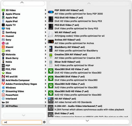Select Archos AVI Video(*.avi) profile

tap(88, 41)
